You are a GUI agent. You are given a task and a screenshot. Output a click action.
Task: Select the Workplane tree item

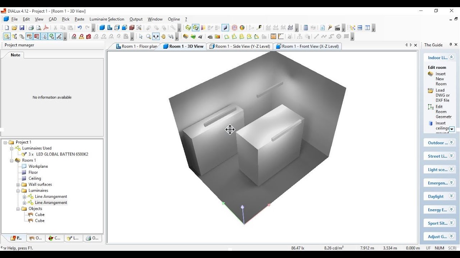38,167
